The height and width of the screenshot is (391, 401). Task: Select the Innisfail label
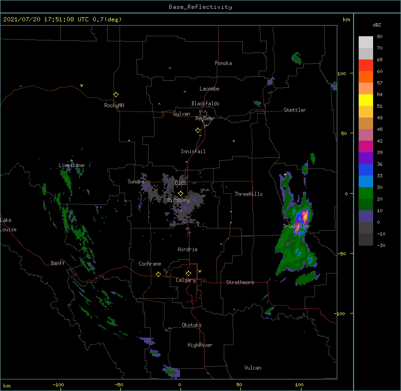193,151
